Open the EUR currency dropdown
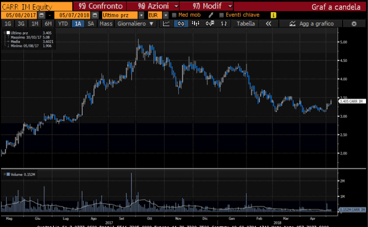This screenshot has width=368, height=227. pos(166,15)
